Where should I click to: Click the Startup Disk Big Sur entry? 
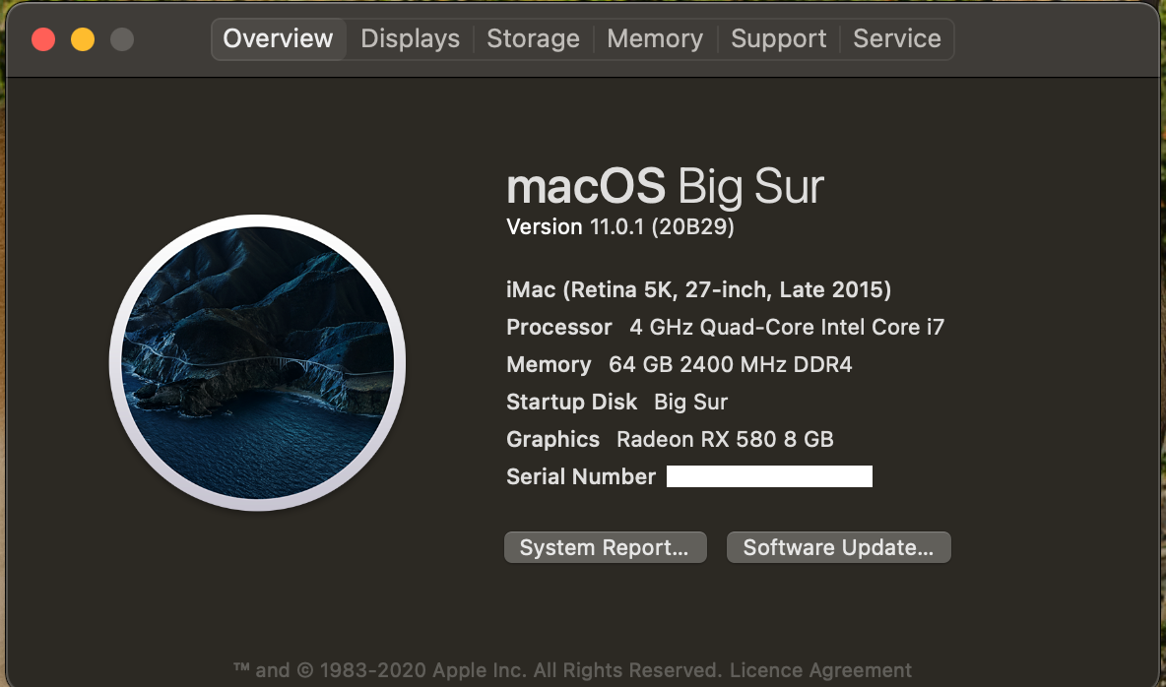tap(616, 403)
